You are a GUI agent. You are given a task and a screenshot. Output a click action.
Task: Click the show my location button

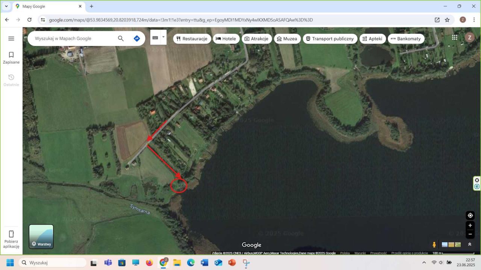(x=470, y=215)
